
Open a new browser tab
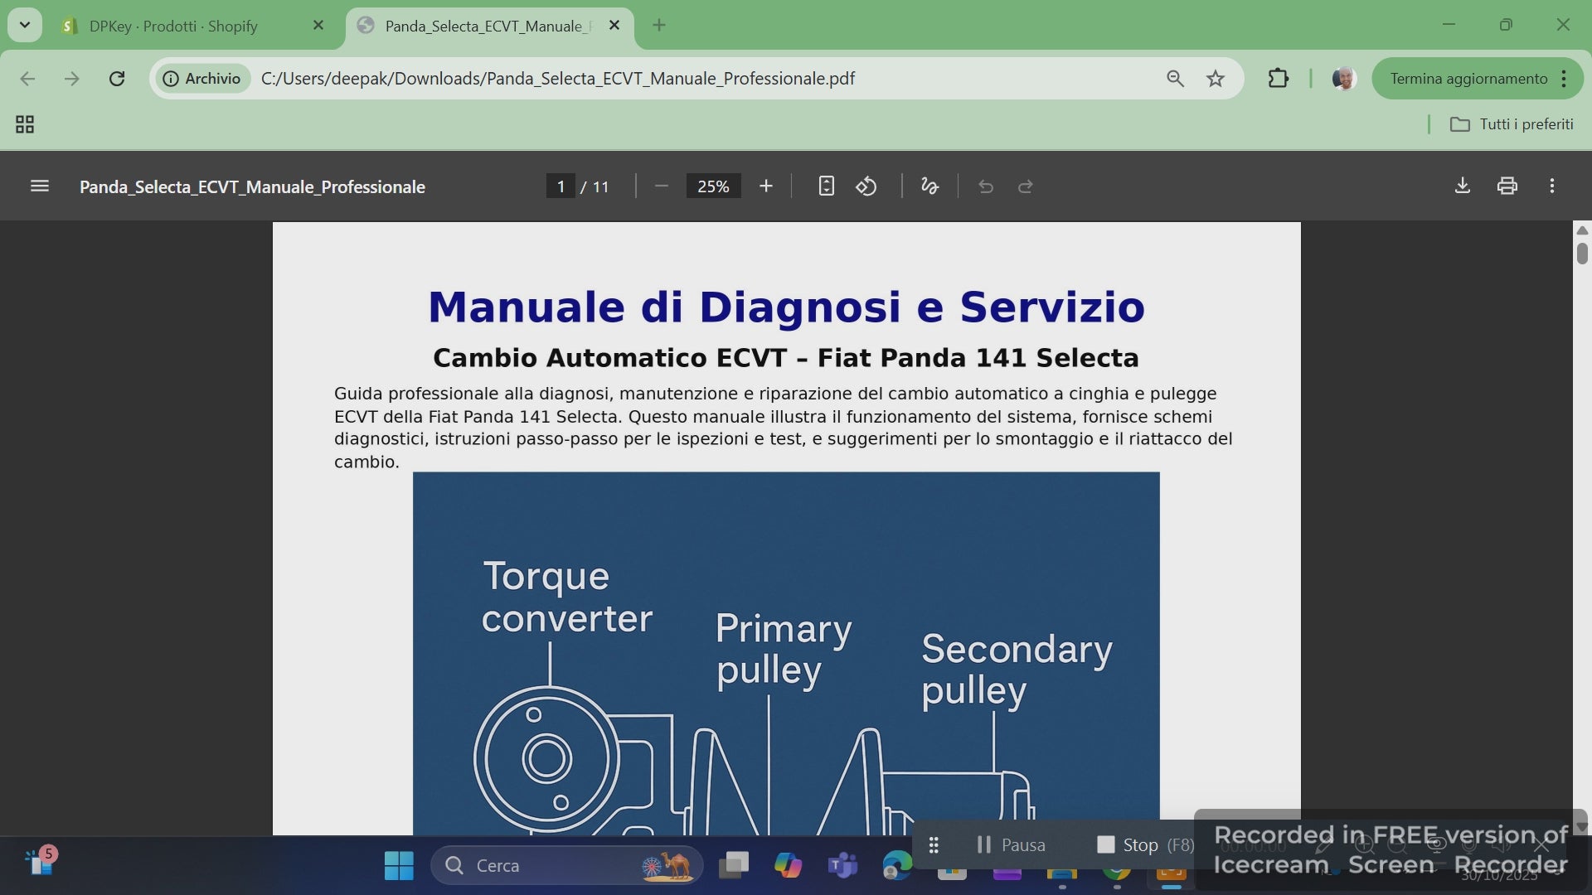tap(659, 25)
